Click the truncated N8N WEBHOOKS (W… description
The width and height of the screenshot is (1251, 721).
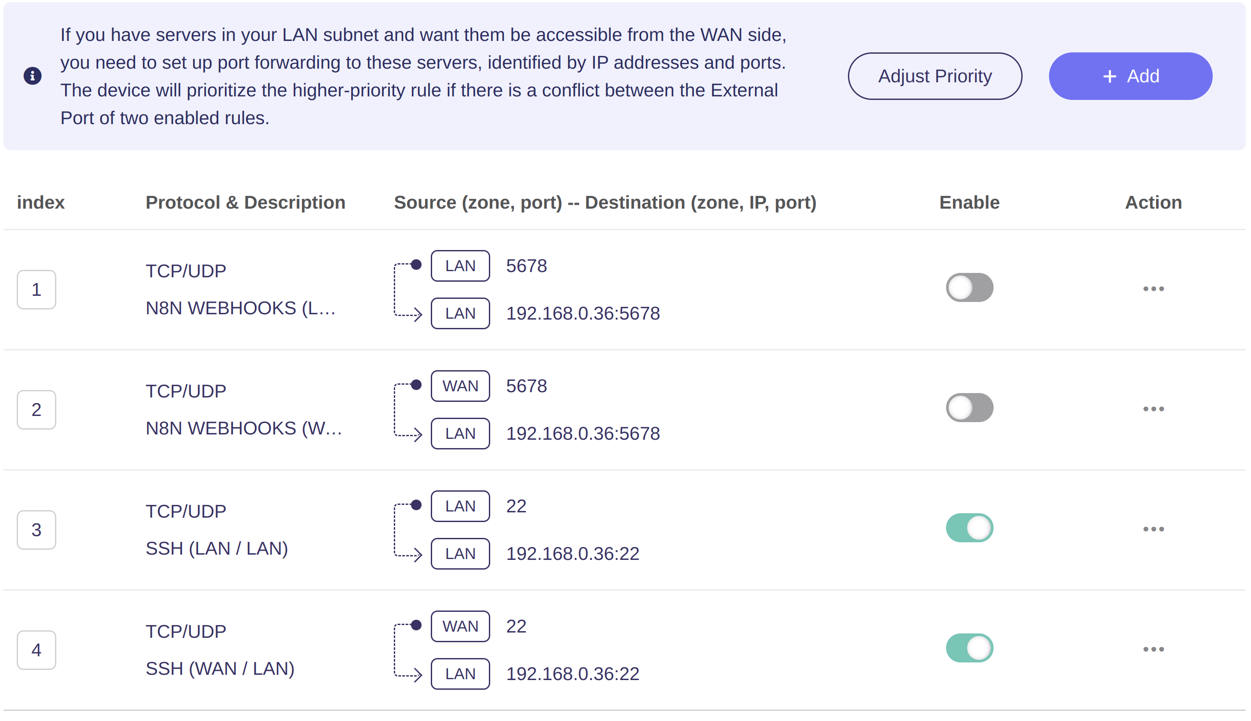pyautogui.click(x=244, y=428)
